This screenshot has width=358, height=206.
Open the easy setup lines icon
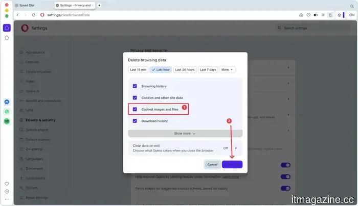click(x=323, y=15)
